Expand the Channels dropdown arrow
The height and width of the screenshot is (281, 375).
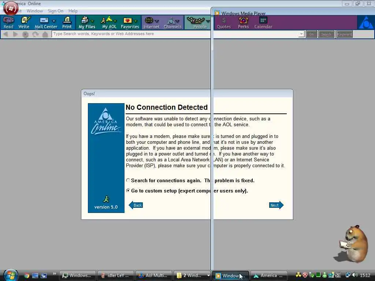click(178, 21)
